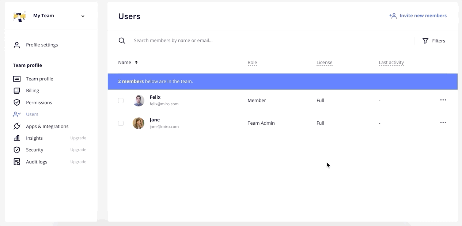Click the Billing icon in sidebar
Viewport: 462px width, 226px height.
click(x=17, y=91)
